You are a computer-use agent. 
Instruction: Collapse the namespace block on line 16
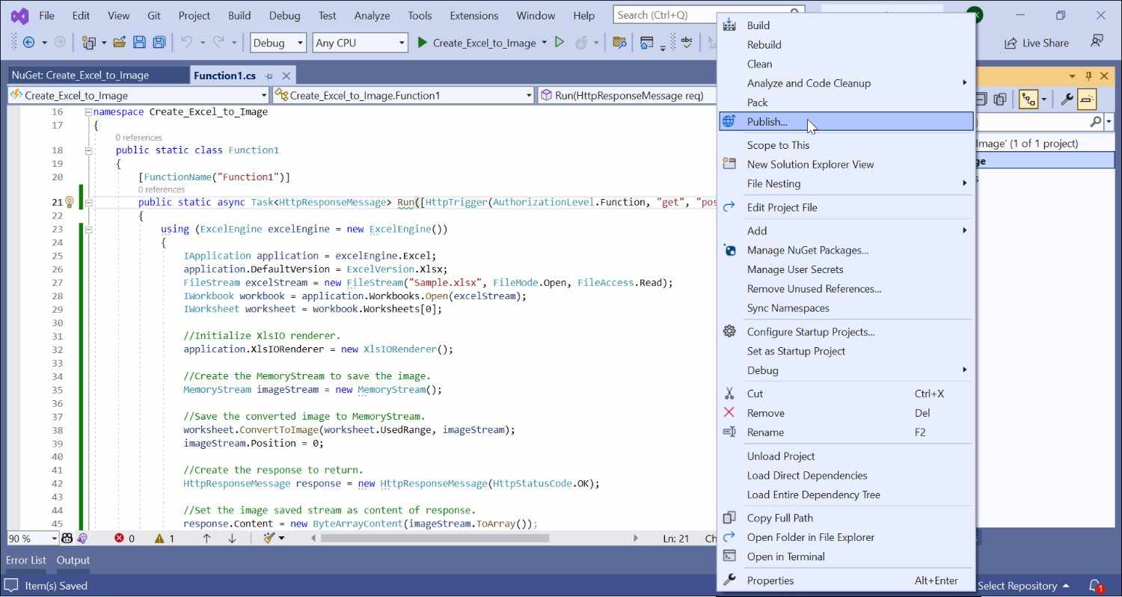[x=88, y=111]
